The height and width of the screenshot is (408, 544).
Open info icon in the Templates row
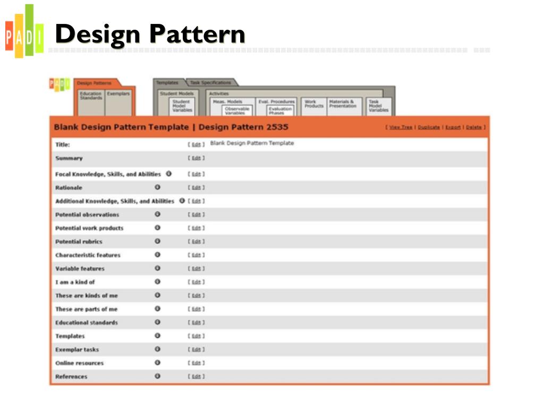click(157, 336)
